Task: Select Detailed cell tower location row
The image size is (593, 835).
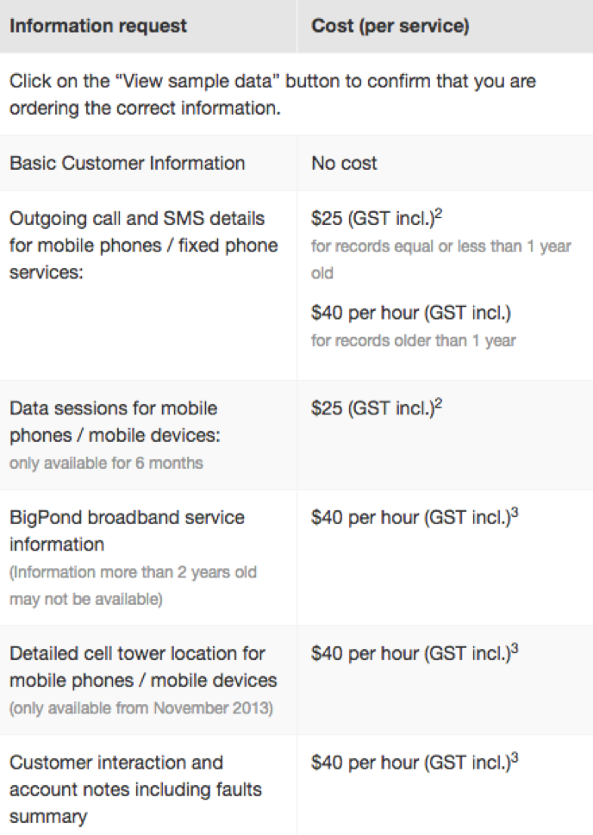Action: 296,680
